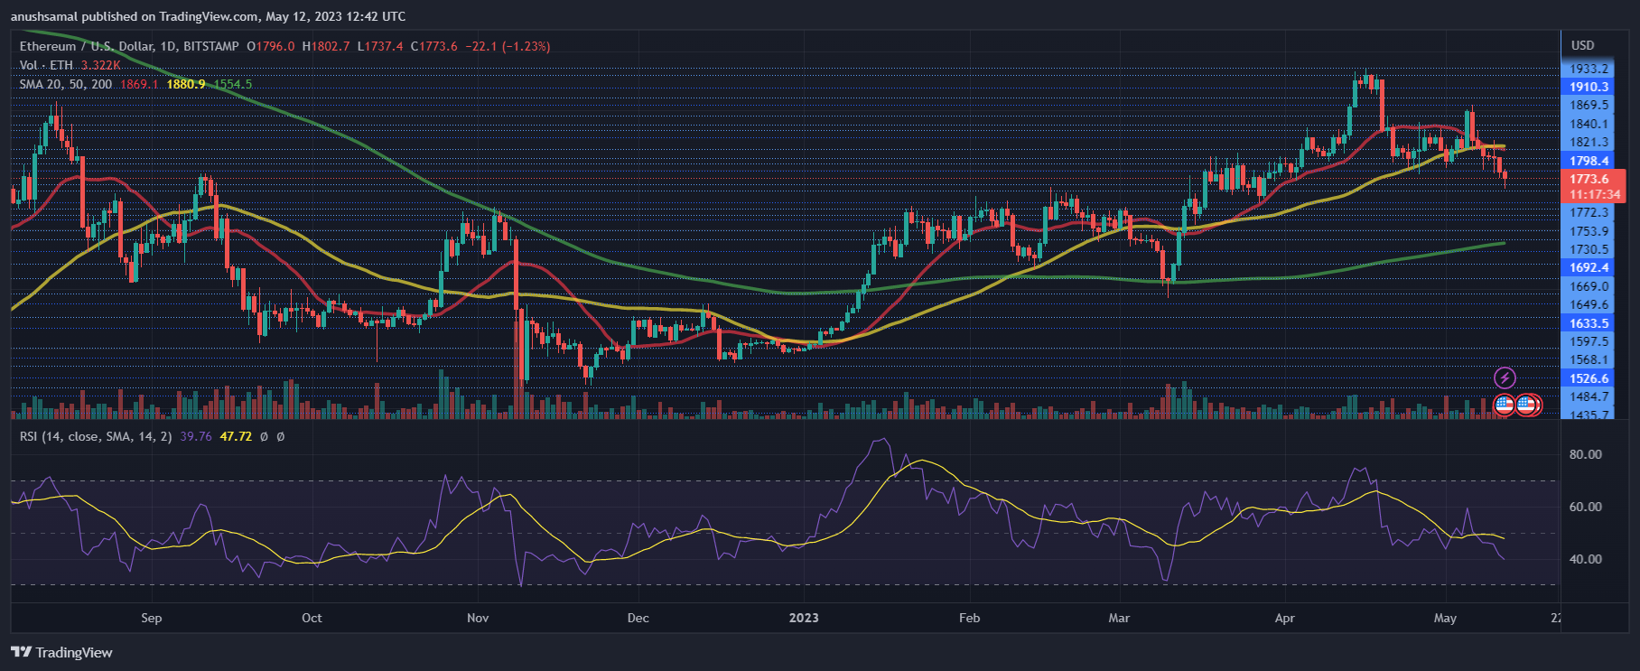Click the TradingView logo
Screen dimensions: 1640x671
point(61,652)
